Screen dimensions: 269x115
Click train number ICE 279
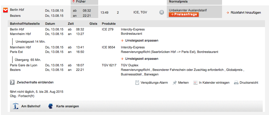107,29
